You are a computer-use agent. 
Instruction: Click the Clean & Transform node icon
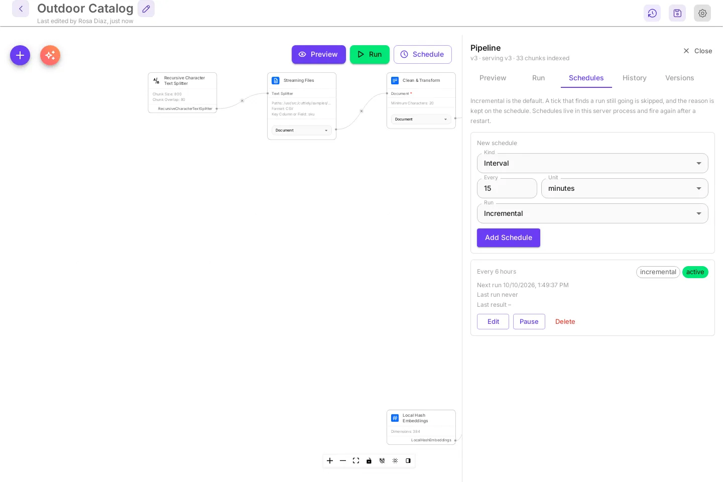[x=395, y=80]
